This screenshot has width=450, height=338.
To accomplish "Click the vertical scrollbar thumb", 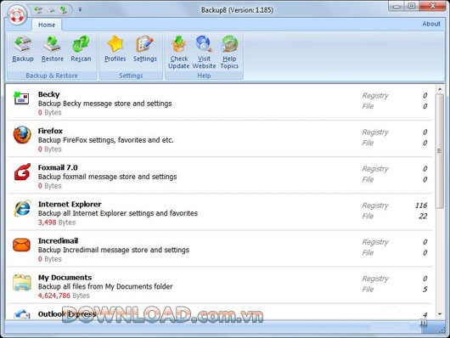I will [x=440, y=151].
